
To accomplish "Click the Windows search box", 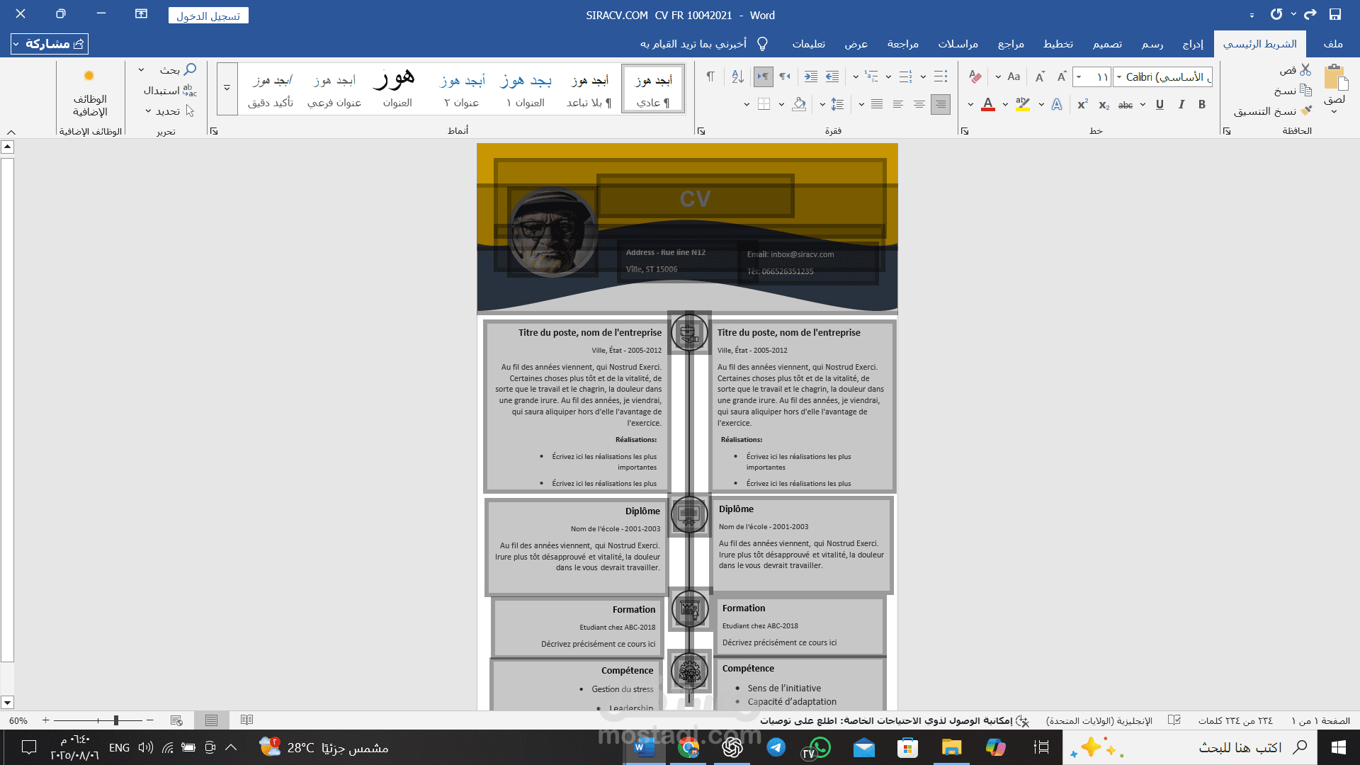I will click(1190, 747).
